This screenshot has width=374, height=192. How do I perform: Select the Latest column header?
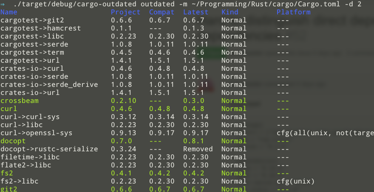point(196,12)
